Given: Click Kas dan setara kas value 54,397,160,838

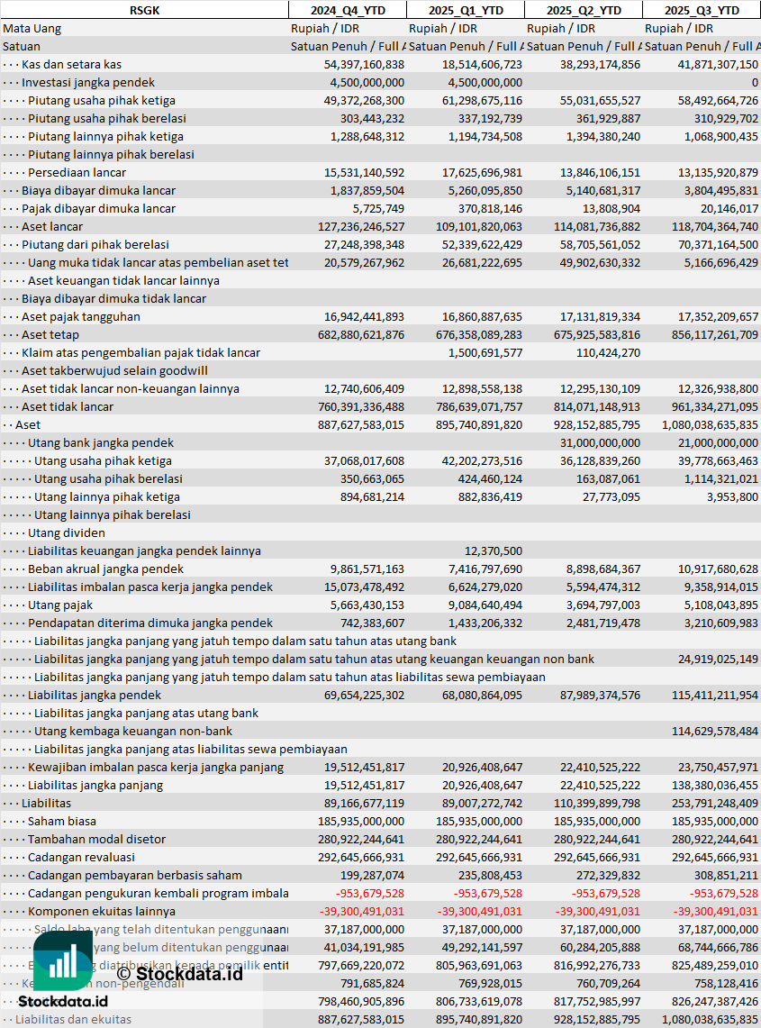Looking at the screenshot, I should pyautogui.click(x=365, y=64).
